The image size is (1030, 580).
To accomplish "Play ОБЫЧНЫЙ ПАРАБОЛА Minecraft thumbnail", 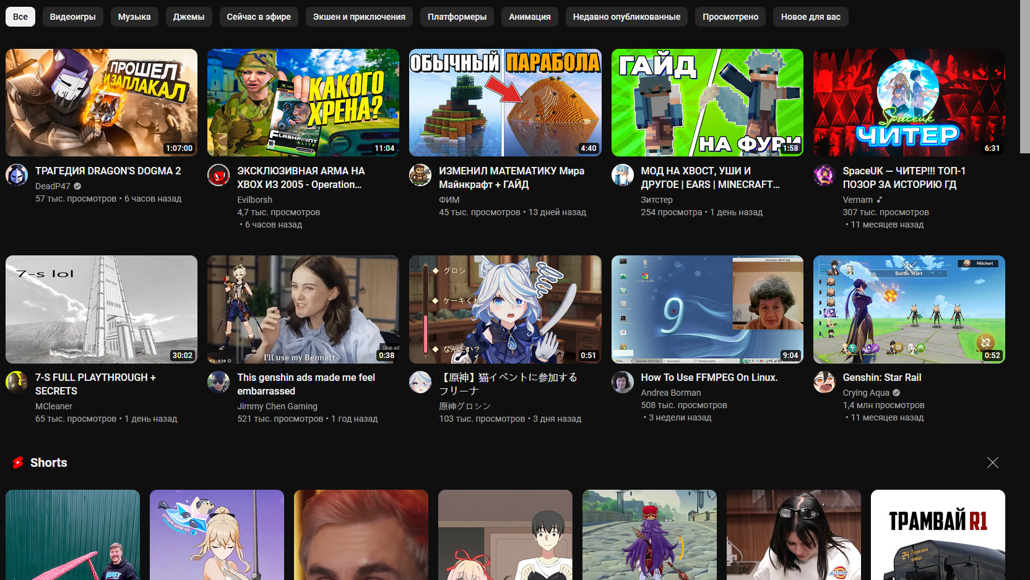I will tap(505, 103).
